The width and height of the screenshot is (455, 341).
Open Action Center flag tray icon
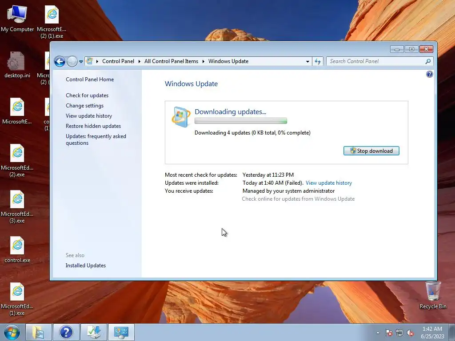[x=388, y=333]
